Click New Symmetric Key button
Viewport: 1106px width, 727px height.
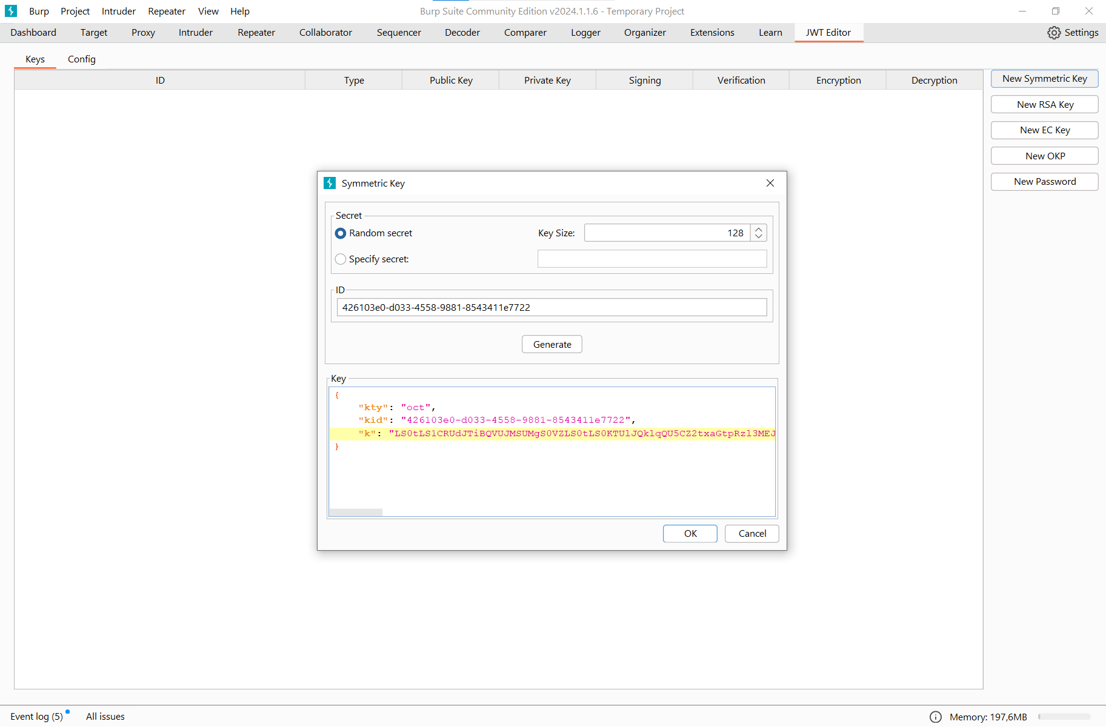click(1045, 79)
